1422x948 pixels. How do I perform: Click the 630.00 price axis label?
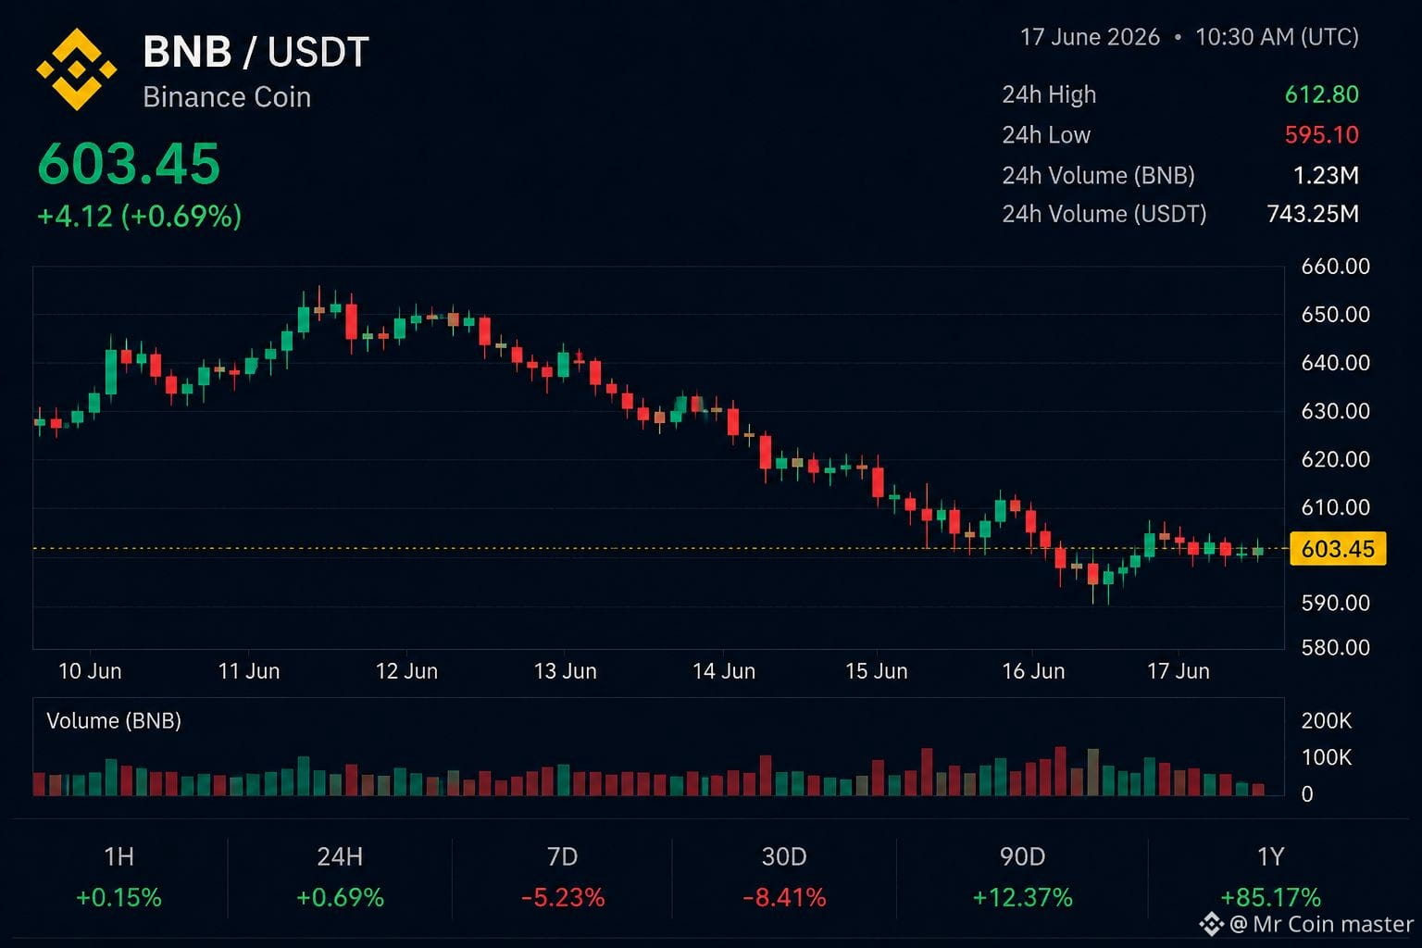(1336, 411)
